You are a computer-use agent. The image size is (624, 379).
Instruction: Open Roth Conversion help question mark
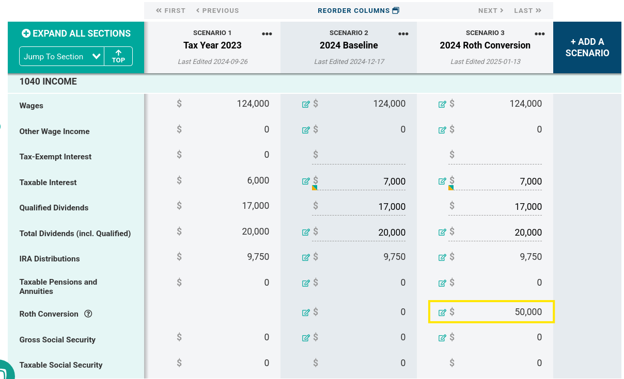click(x=88, y=314)
